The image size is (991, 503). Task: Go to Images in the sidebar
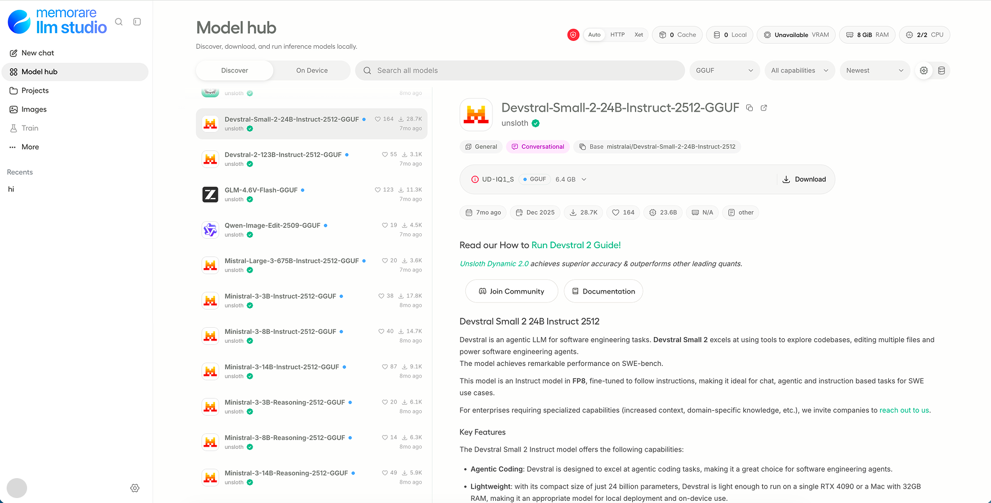(x=75, y=109)
